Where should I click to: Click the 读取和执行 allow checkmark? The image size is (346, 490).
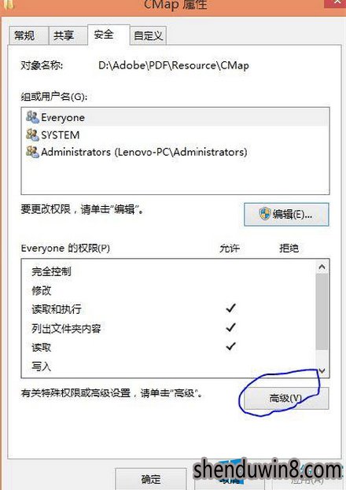[x=230, y=308]
